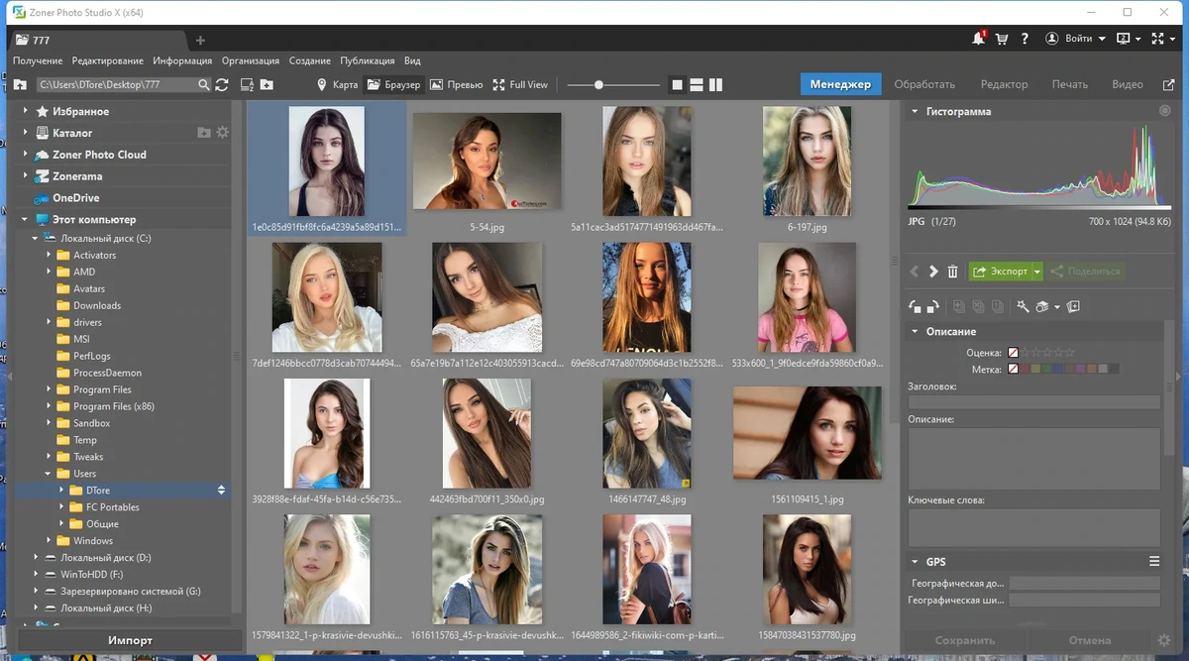The width and height of the screenshot is (1189, 661).
Task: Apply the red color label
Action: click(1025, 369)
